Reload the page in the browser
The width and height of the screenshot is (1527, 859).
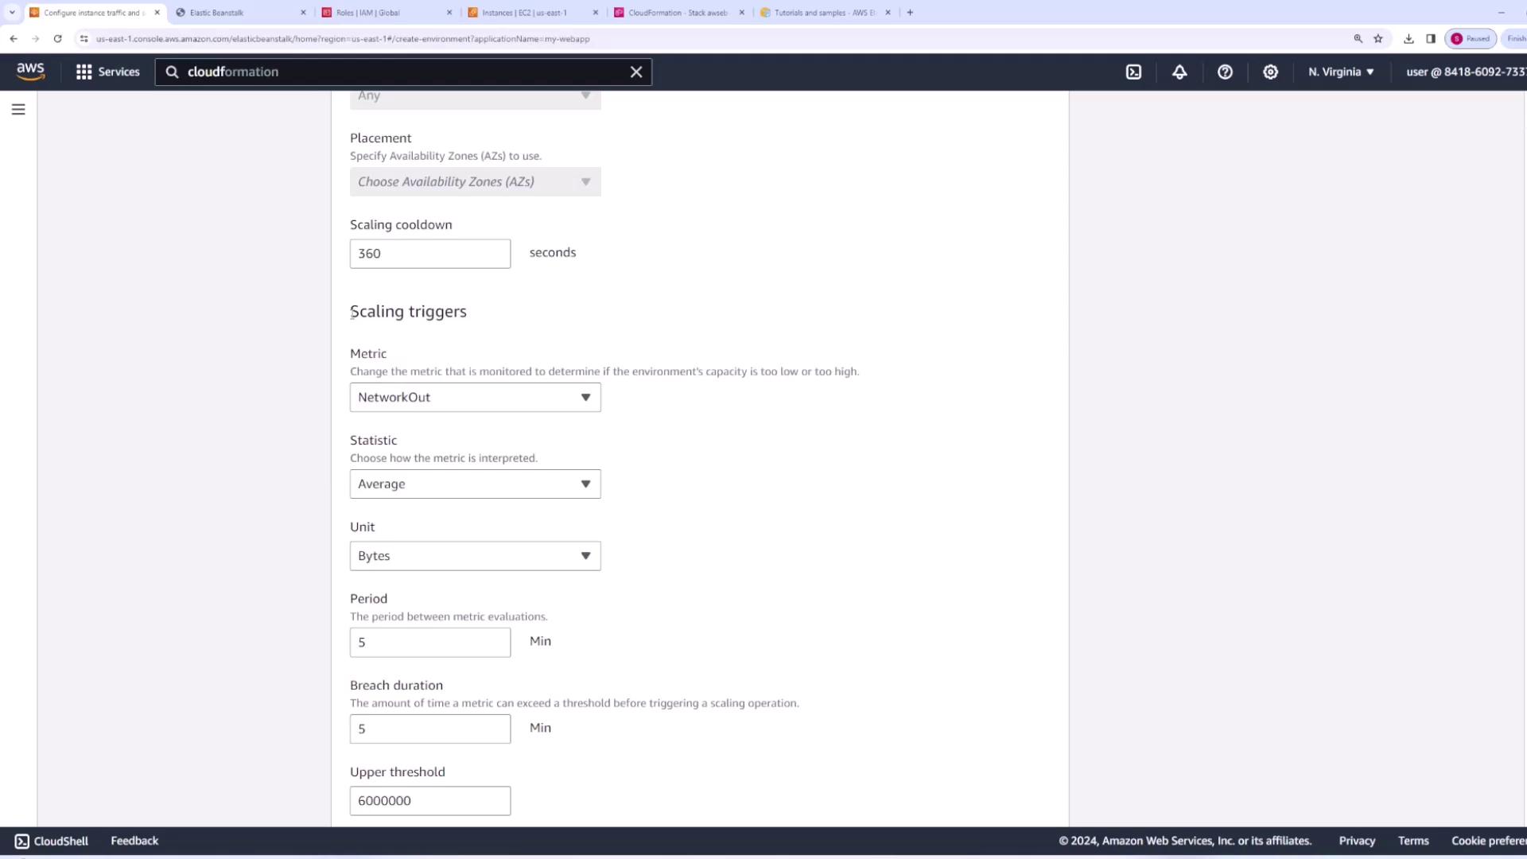point(57,38)
